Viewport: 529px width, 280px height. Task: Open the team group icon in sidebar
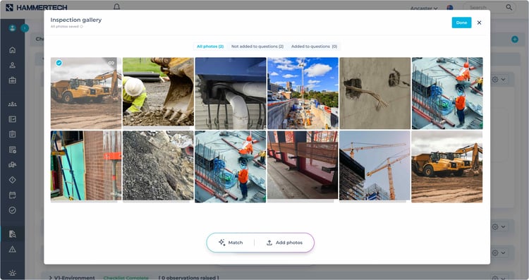(x=13, y=104)
